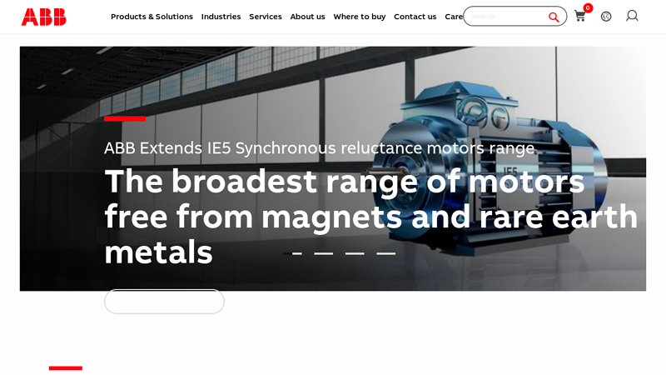Select the first carousel slide indicator

pyautogui.click(x=292, y=253)
